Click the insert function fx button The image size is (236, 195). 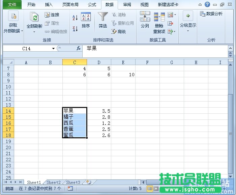[79, 48]
